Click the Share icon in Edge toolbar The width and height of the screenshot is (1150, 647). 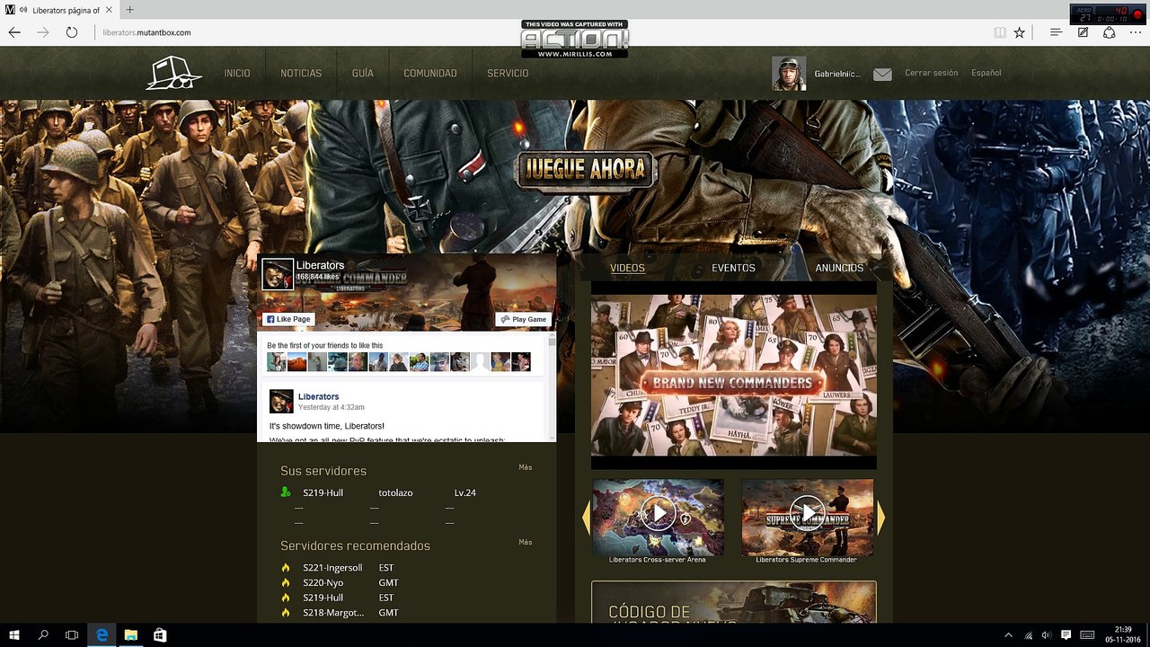click(x=1110, y=32)
